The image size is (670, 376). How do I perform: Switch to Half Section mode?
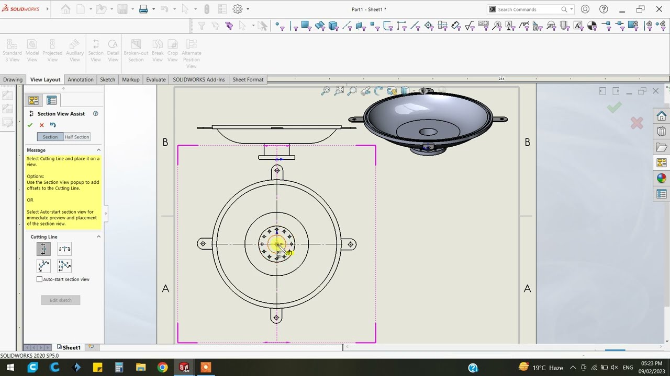(77, 137)
